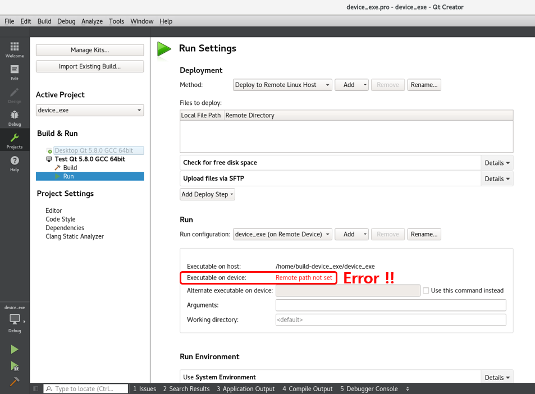The height and width of the screenshot is (394, 535).
Task: Open Add Deploy Step dropdown
Action: click(x=207, y=194)
